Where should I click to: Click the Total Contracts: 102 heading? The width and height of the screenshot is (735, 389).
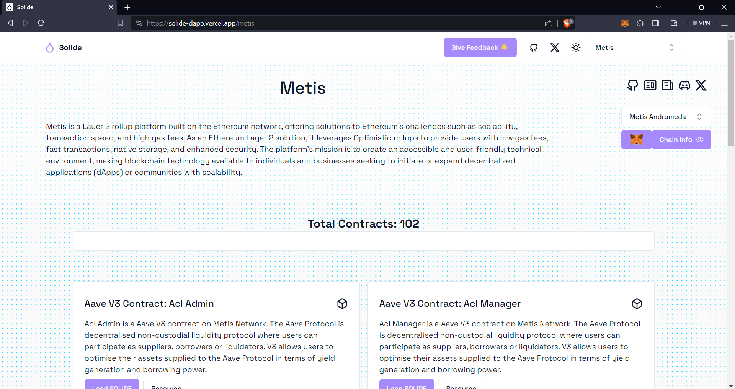(x=363, y=224)
